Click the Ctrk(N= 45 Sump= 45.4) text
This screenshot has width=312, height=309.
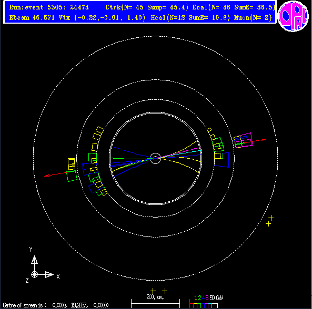[x=147, y=7]
